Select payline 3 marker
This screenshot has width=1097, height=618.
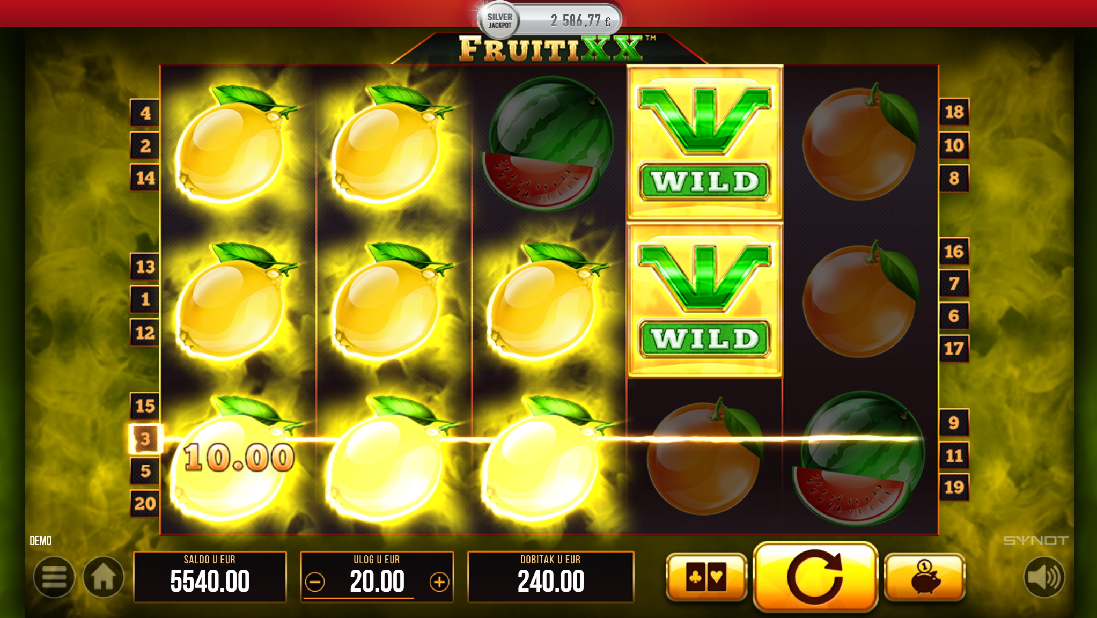click(x=145, y=439)
